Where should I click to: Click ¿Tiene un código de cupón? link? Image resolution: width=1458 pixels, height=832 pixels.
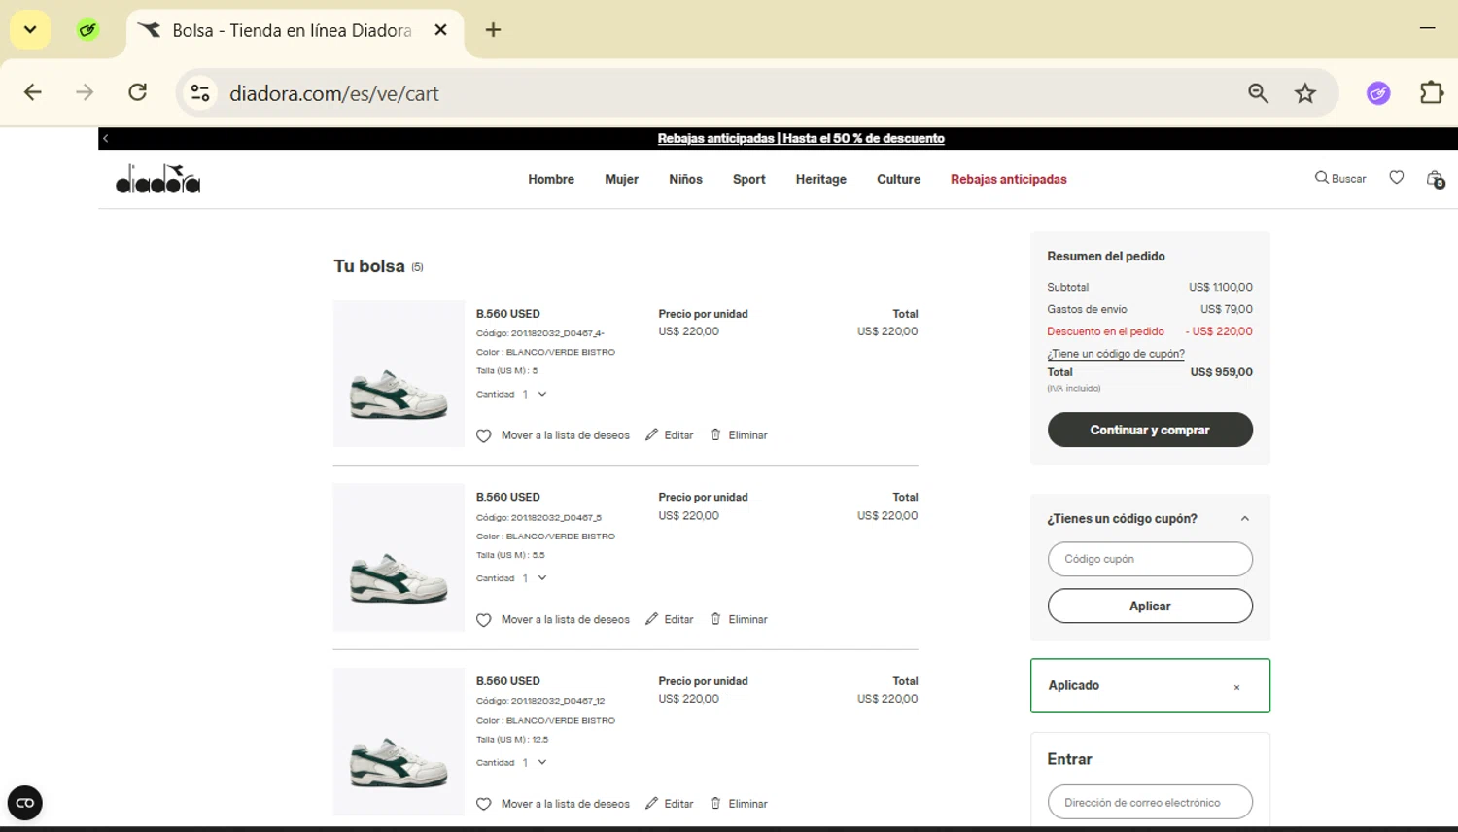[x=1116, y=354]
